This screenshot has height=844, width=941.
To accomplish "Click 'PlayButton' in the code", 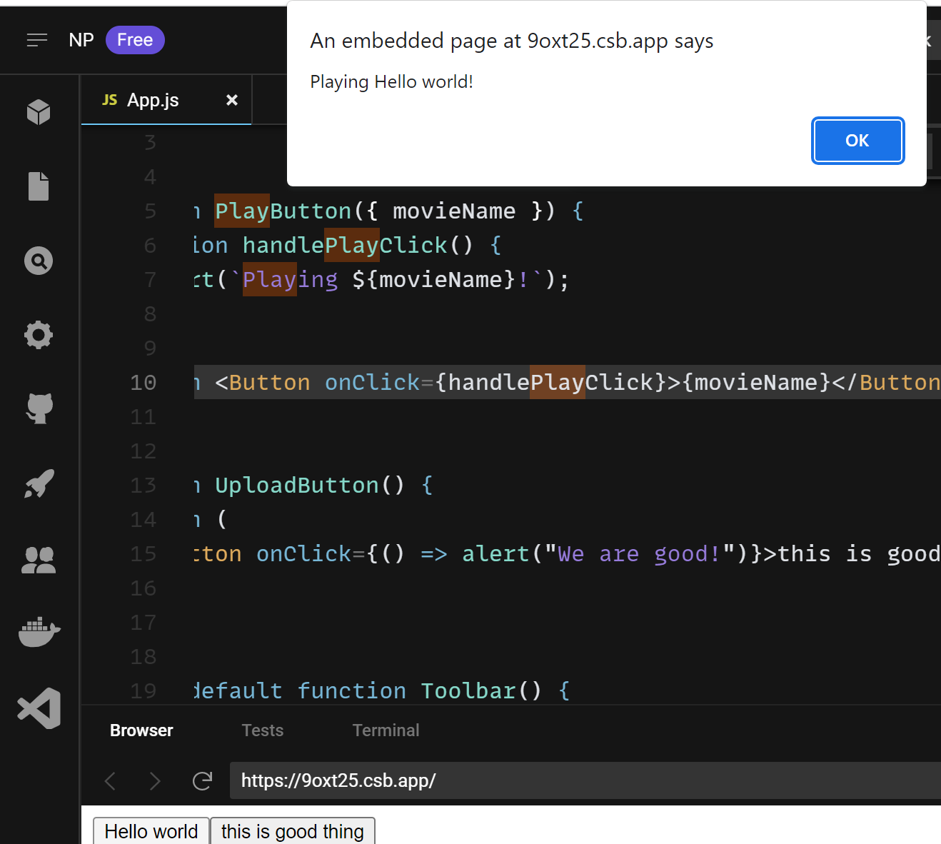I will coord(283,211).
